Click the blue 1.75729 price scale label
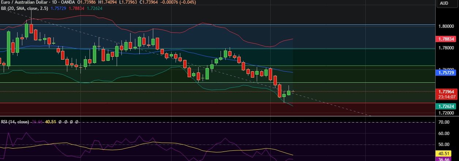This screenshot has width=459, height=161. tap(445, 73)
